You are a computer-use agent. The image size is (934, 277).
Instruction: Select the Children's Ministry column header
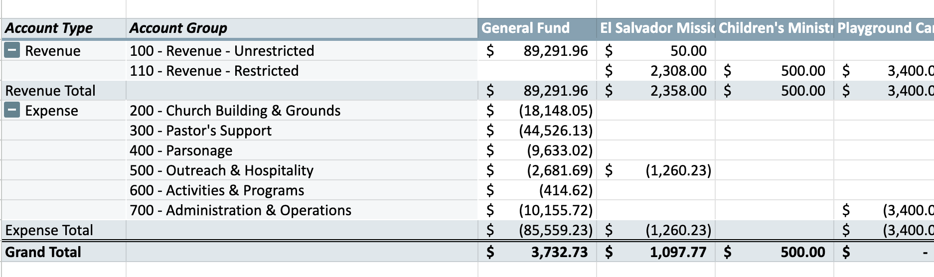775,28
